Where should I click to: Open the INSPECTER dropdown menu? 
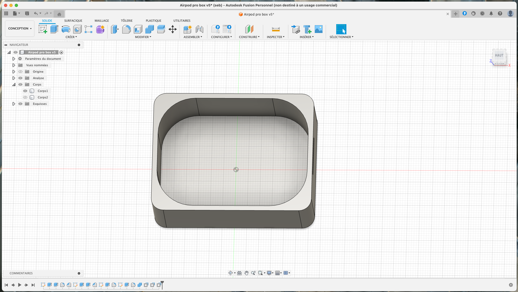[276, 37]
